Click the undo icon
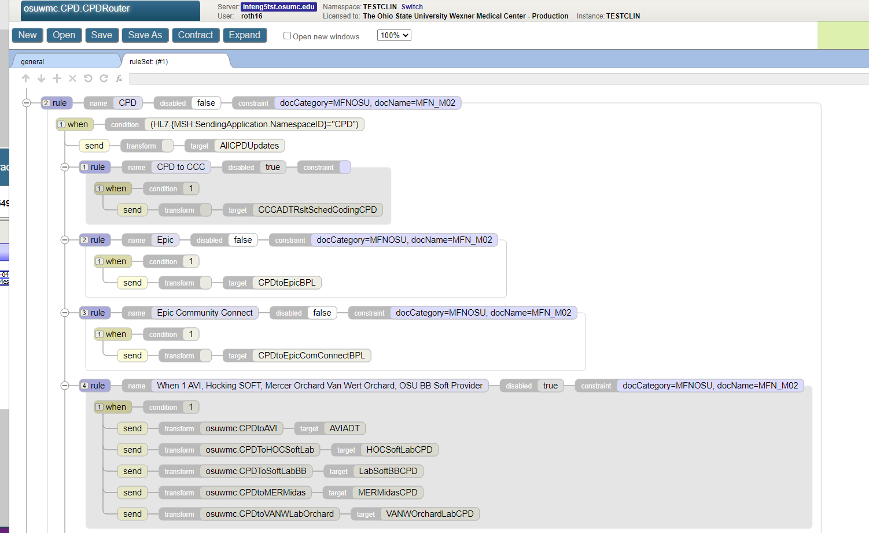Image resolution: width=869 pixels, height=533 pixels. pos(88,79)
